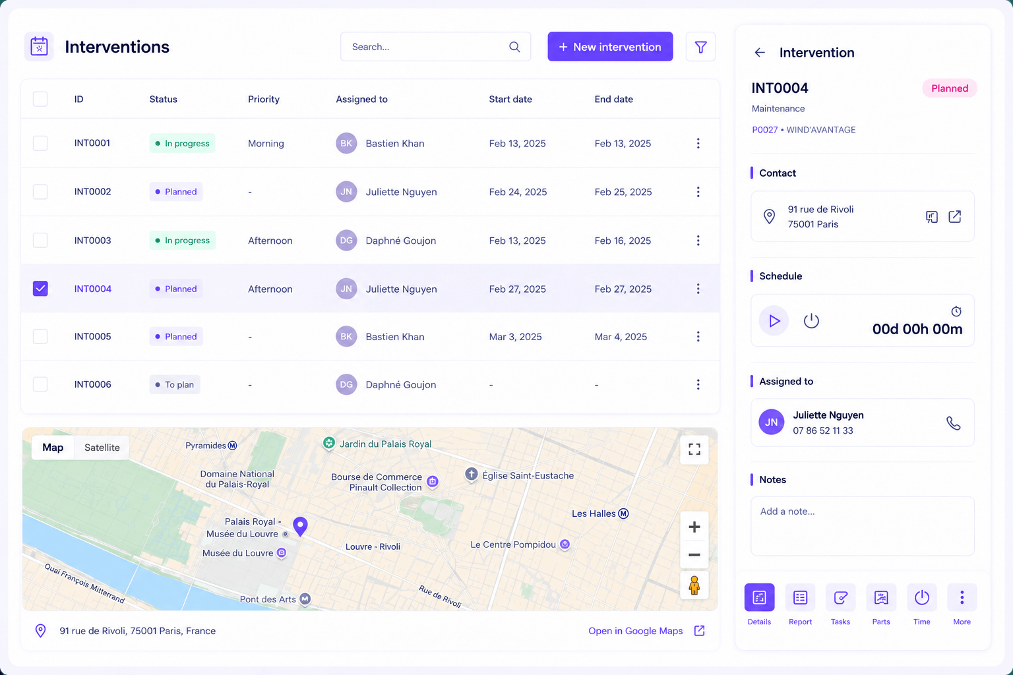The image size is (1013, 675).
Task: Open kebab menu for INT0006
Action: click(698, 384)
